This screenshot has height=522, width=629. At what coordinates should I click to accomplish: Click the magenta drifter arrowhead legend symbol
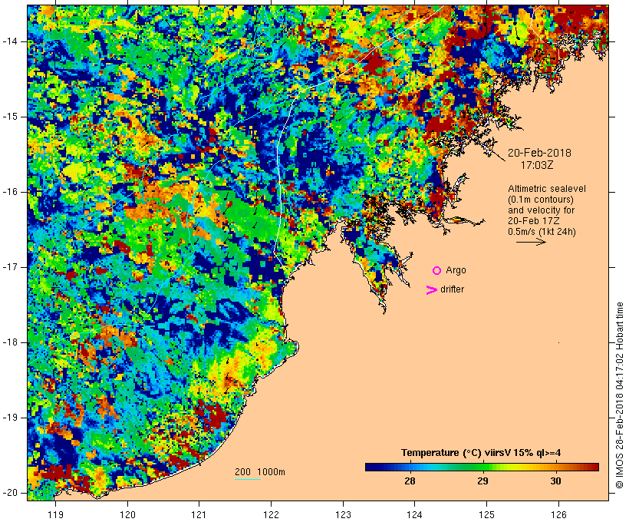point(431,289)
